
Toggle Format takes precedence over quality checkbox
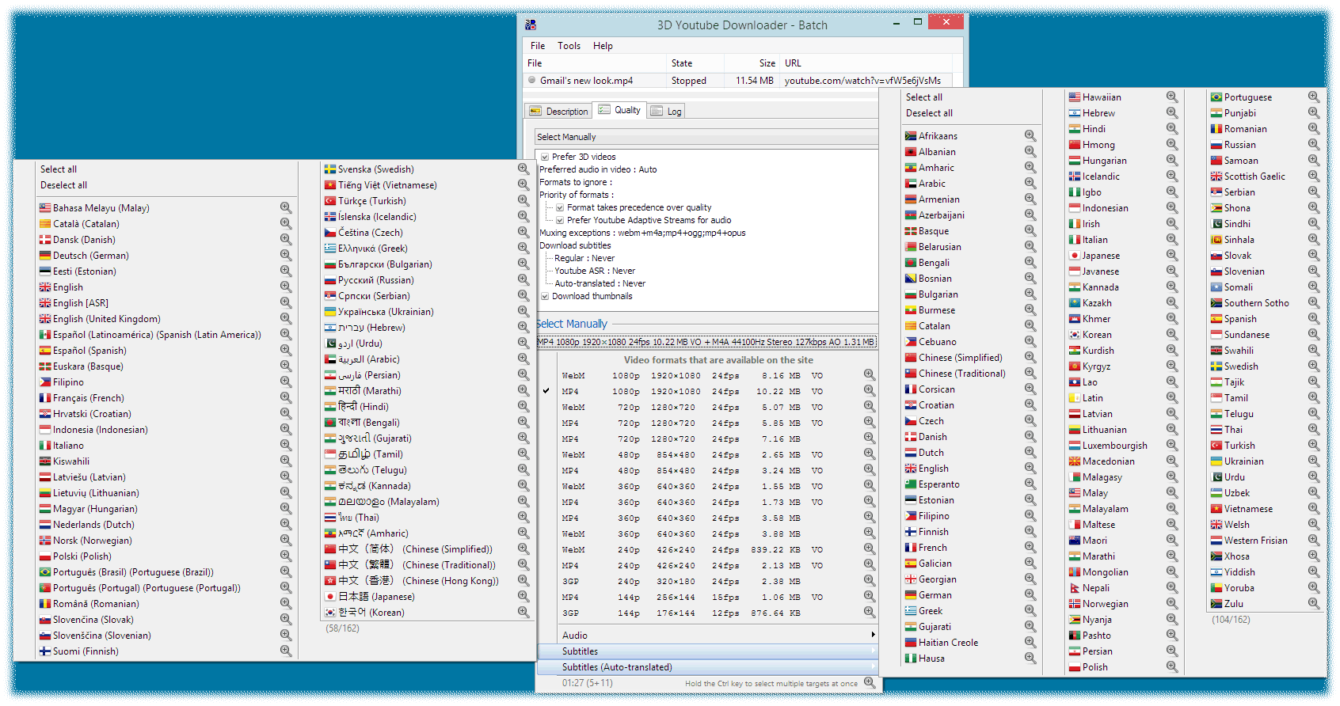(560, 207)
